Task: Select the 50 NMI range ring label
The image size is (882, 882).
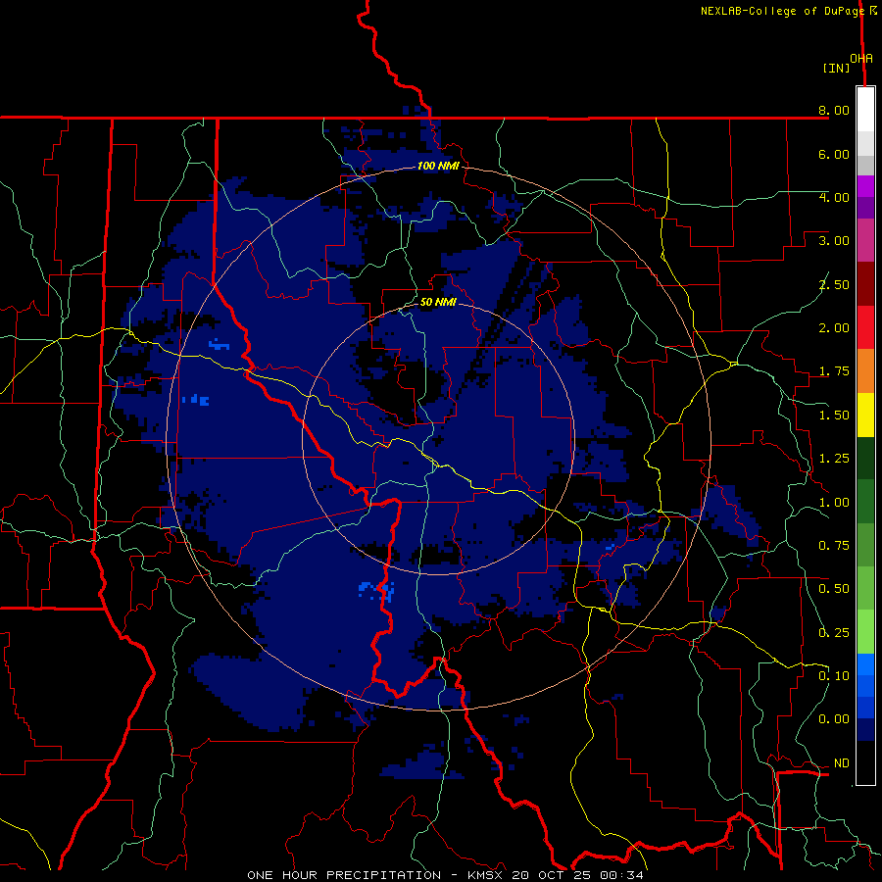Action: point(438,302)
